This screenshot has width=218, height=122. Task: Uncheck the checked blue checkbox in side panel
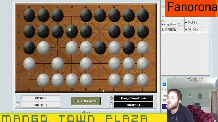coord(164,84)
